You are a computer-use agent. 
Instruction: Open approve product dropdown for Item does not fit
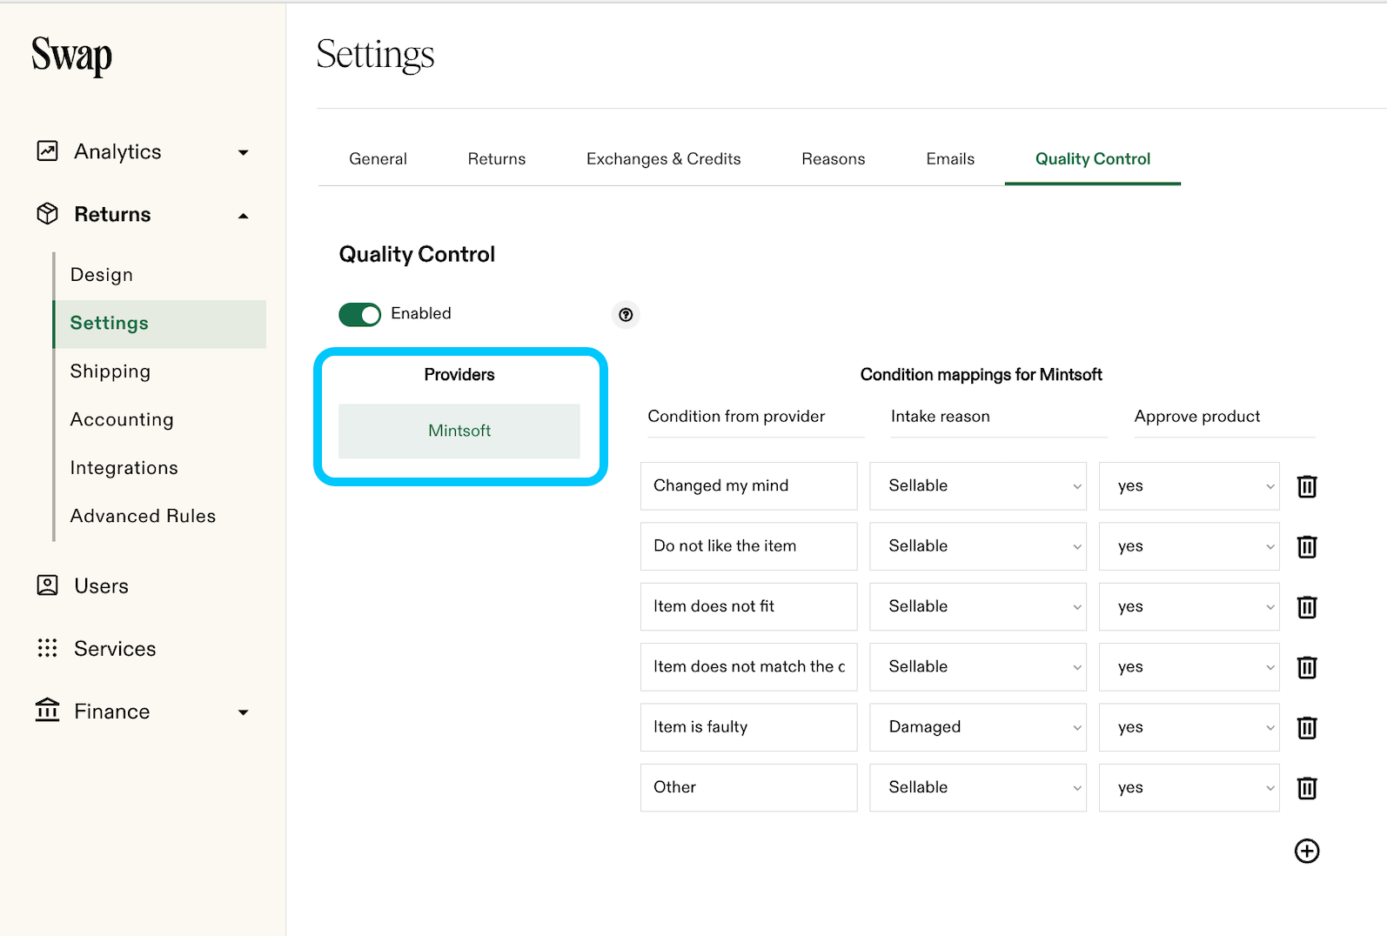(x=1189, y=607)
